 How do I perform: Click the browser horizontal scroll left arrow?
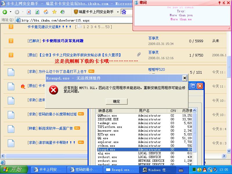click(x=3, y=156)
